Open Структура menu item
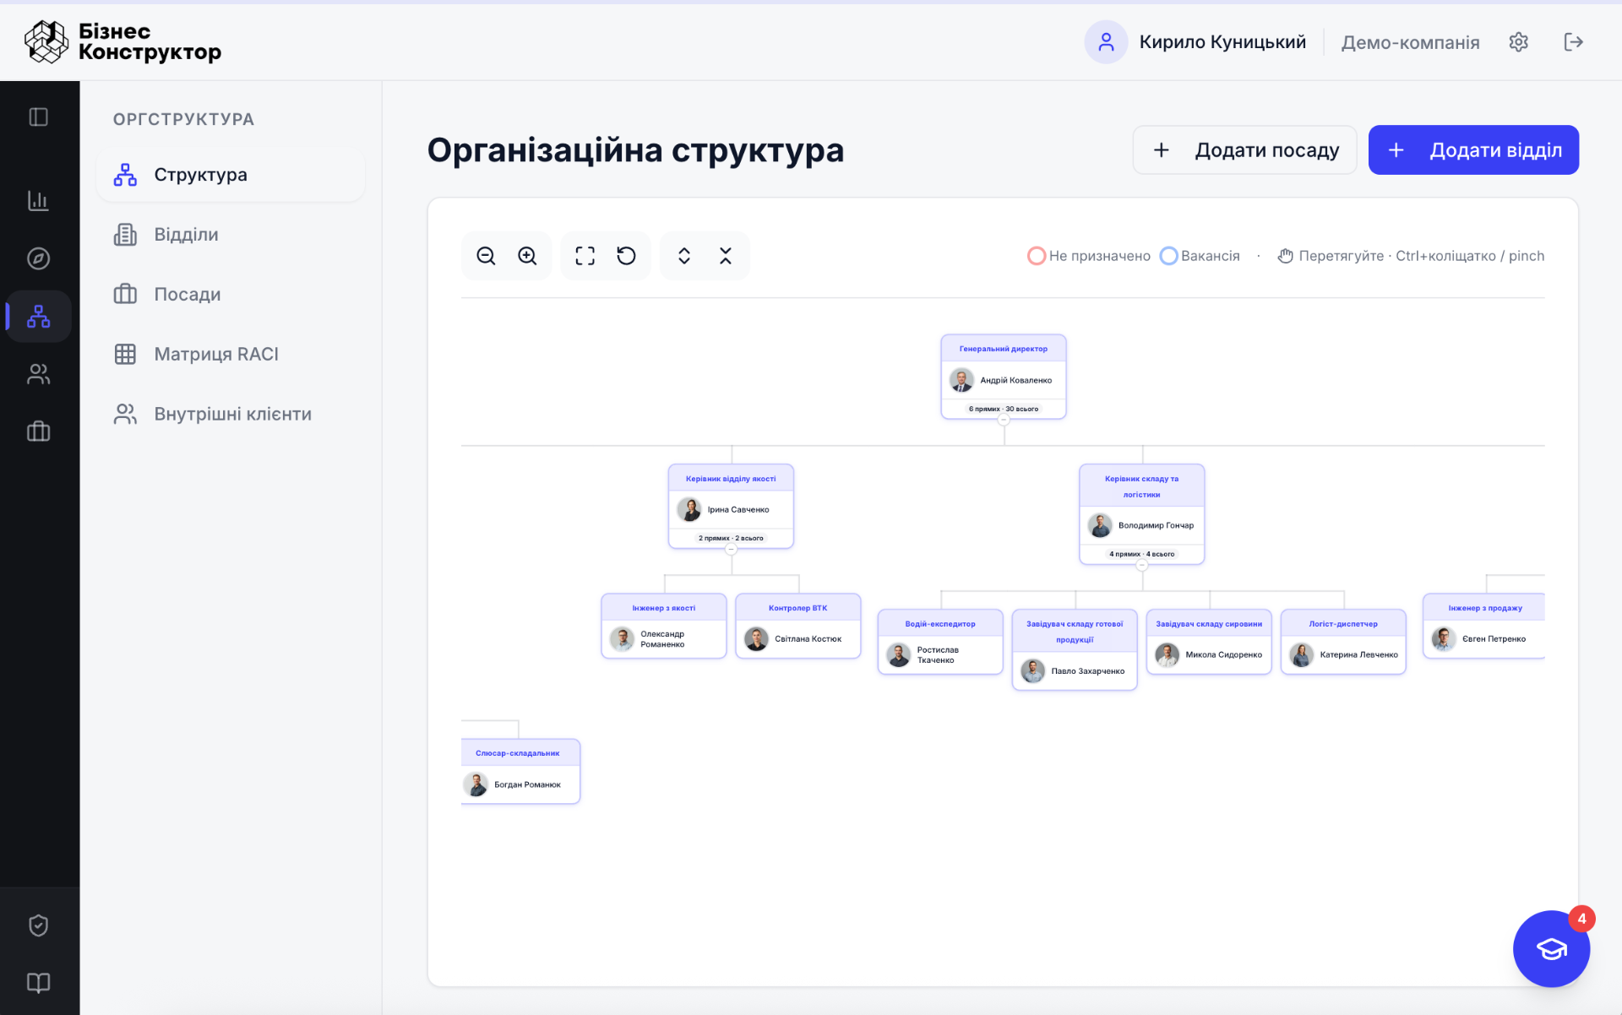The height and width of the screenshot is (1015, 1622). tap(231, 175)
